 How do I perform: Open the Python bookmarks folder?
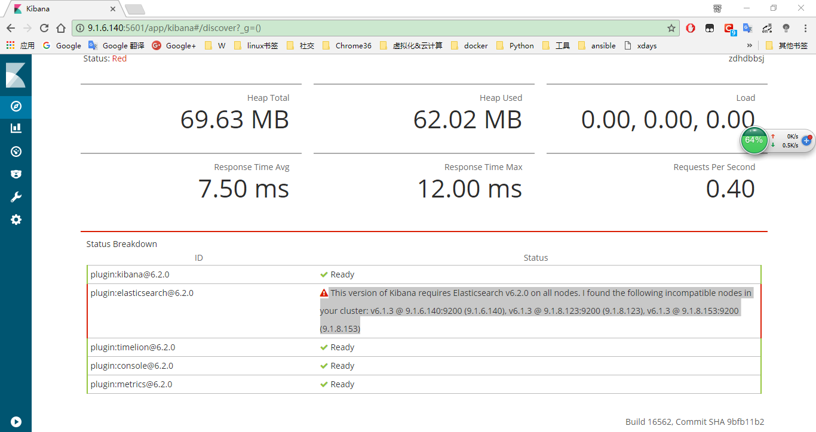[515, 45]
